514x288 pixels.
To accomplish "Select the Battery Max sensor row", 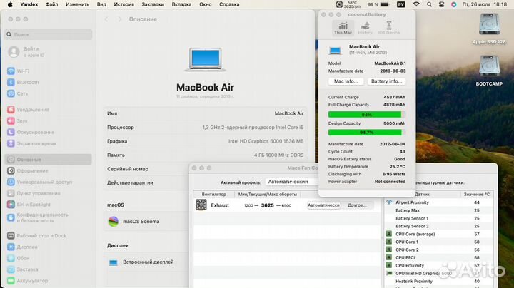I will (x=439, y=210).
